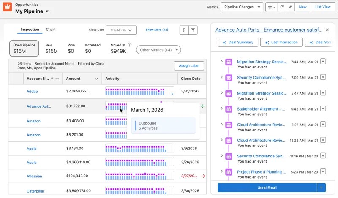The width and height of the screenshot is (338, 198).
Task: Click the Assign Label button
Action: point(189,66)
